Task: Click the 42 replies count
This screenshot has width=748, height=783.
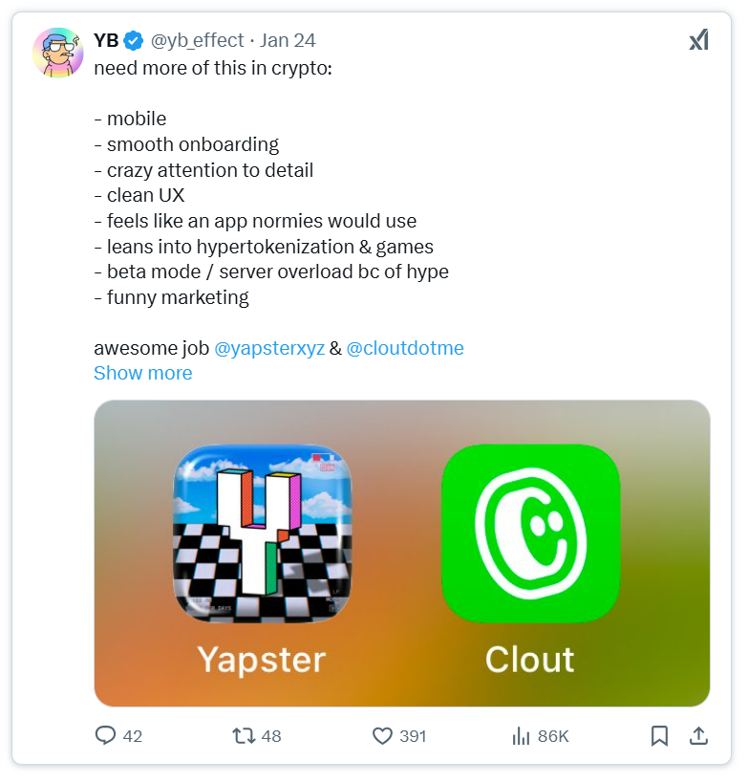Action: click(x=133, y=736)
